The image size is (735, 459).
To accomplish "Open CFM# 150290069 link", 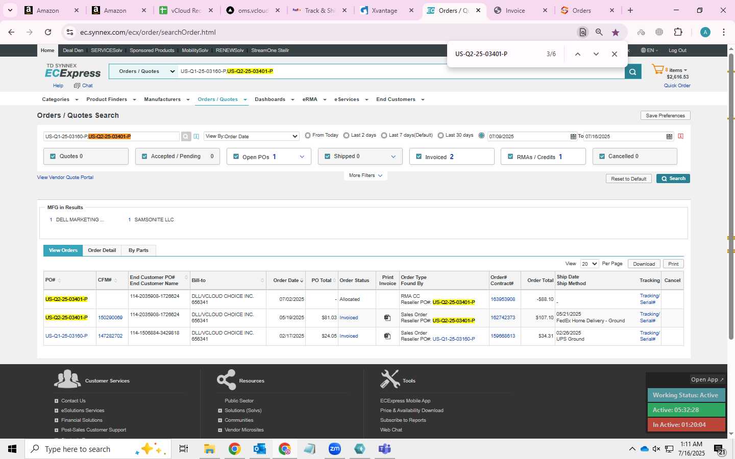I will 110,318.
